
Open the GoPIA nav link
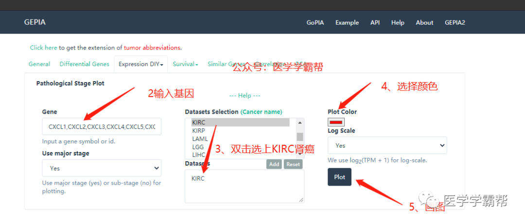click(x=315, y=23)
